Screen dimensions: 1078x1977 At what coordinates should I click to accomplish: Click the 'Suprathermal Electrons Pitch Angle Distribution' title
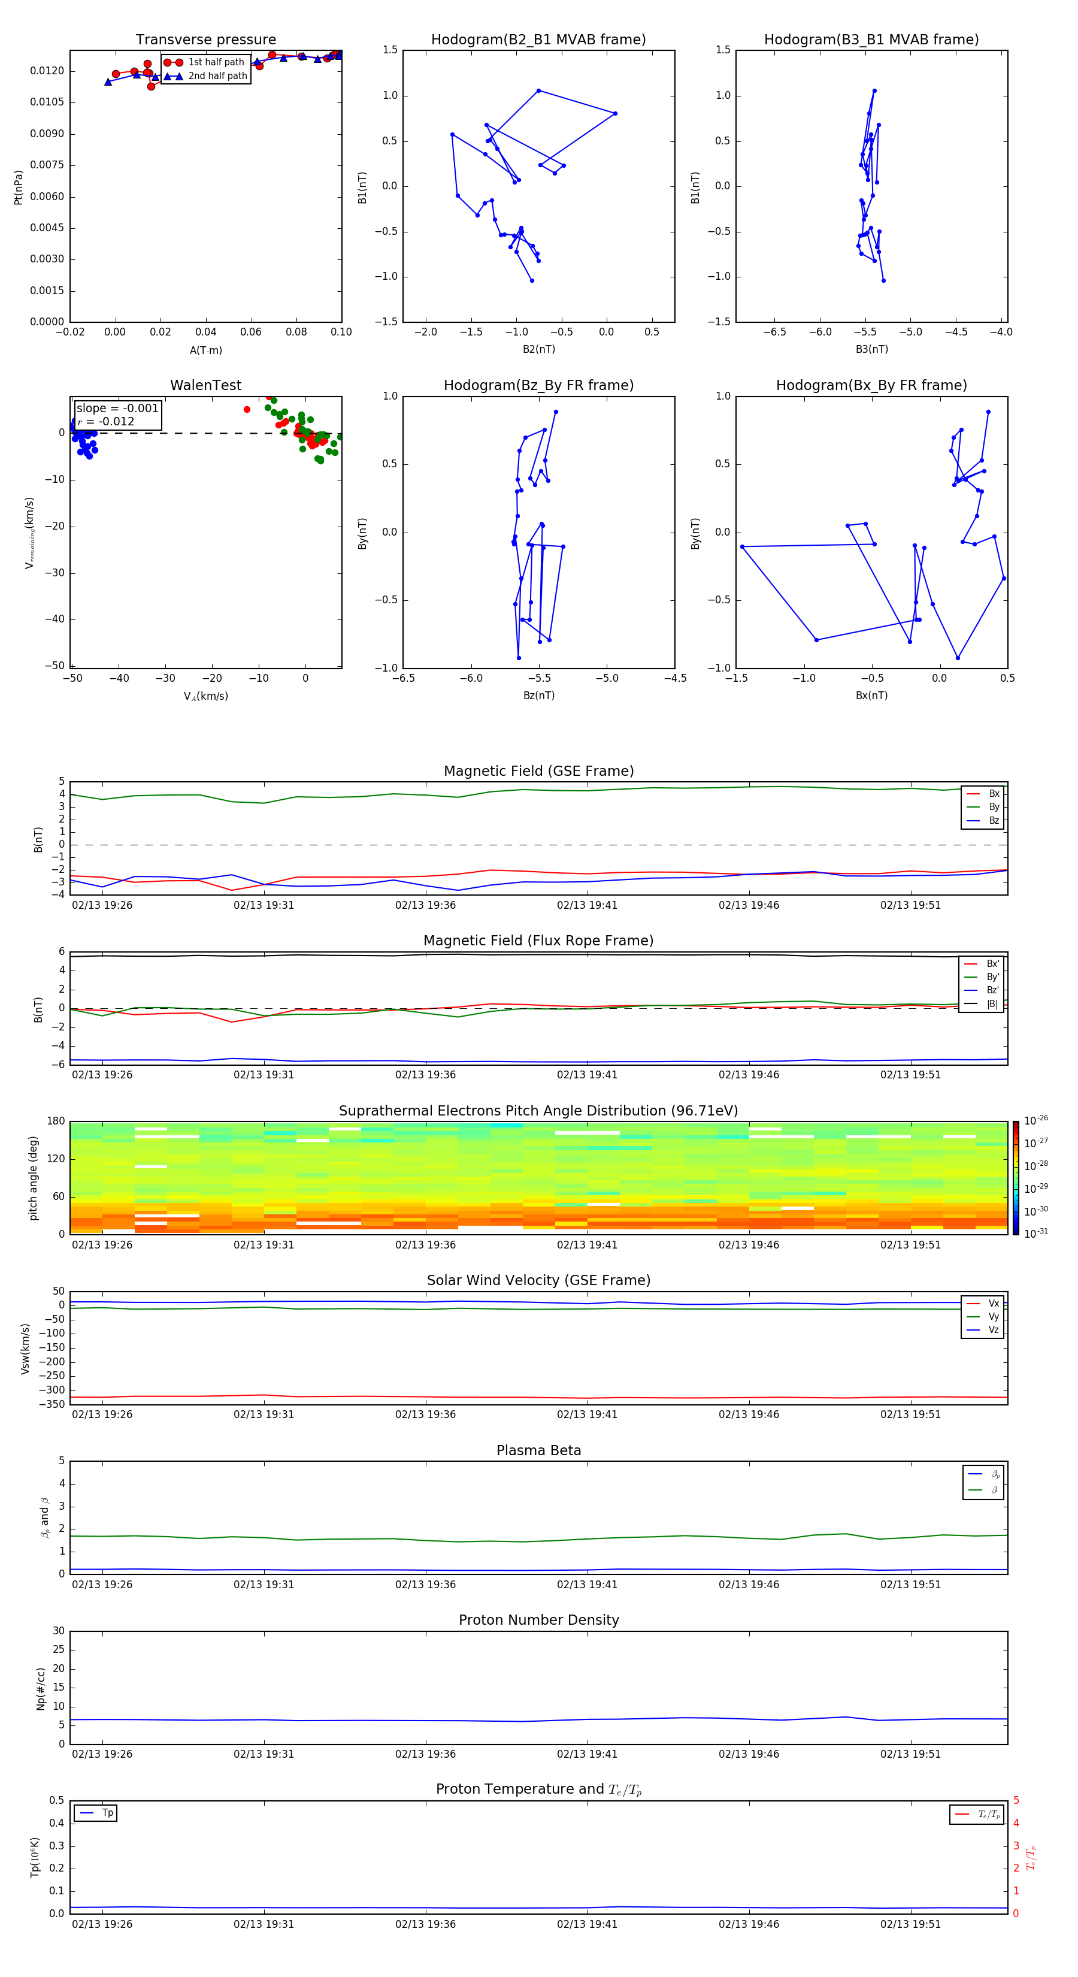[x=538, y=1111]
